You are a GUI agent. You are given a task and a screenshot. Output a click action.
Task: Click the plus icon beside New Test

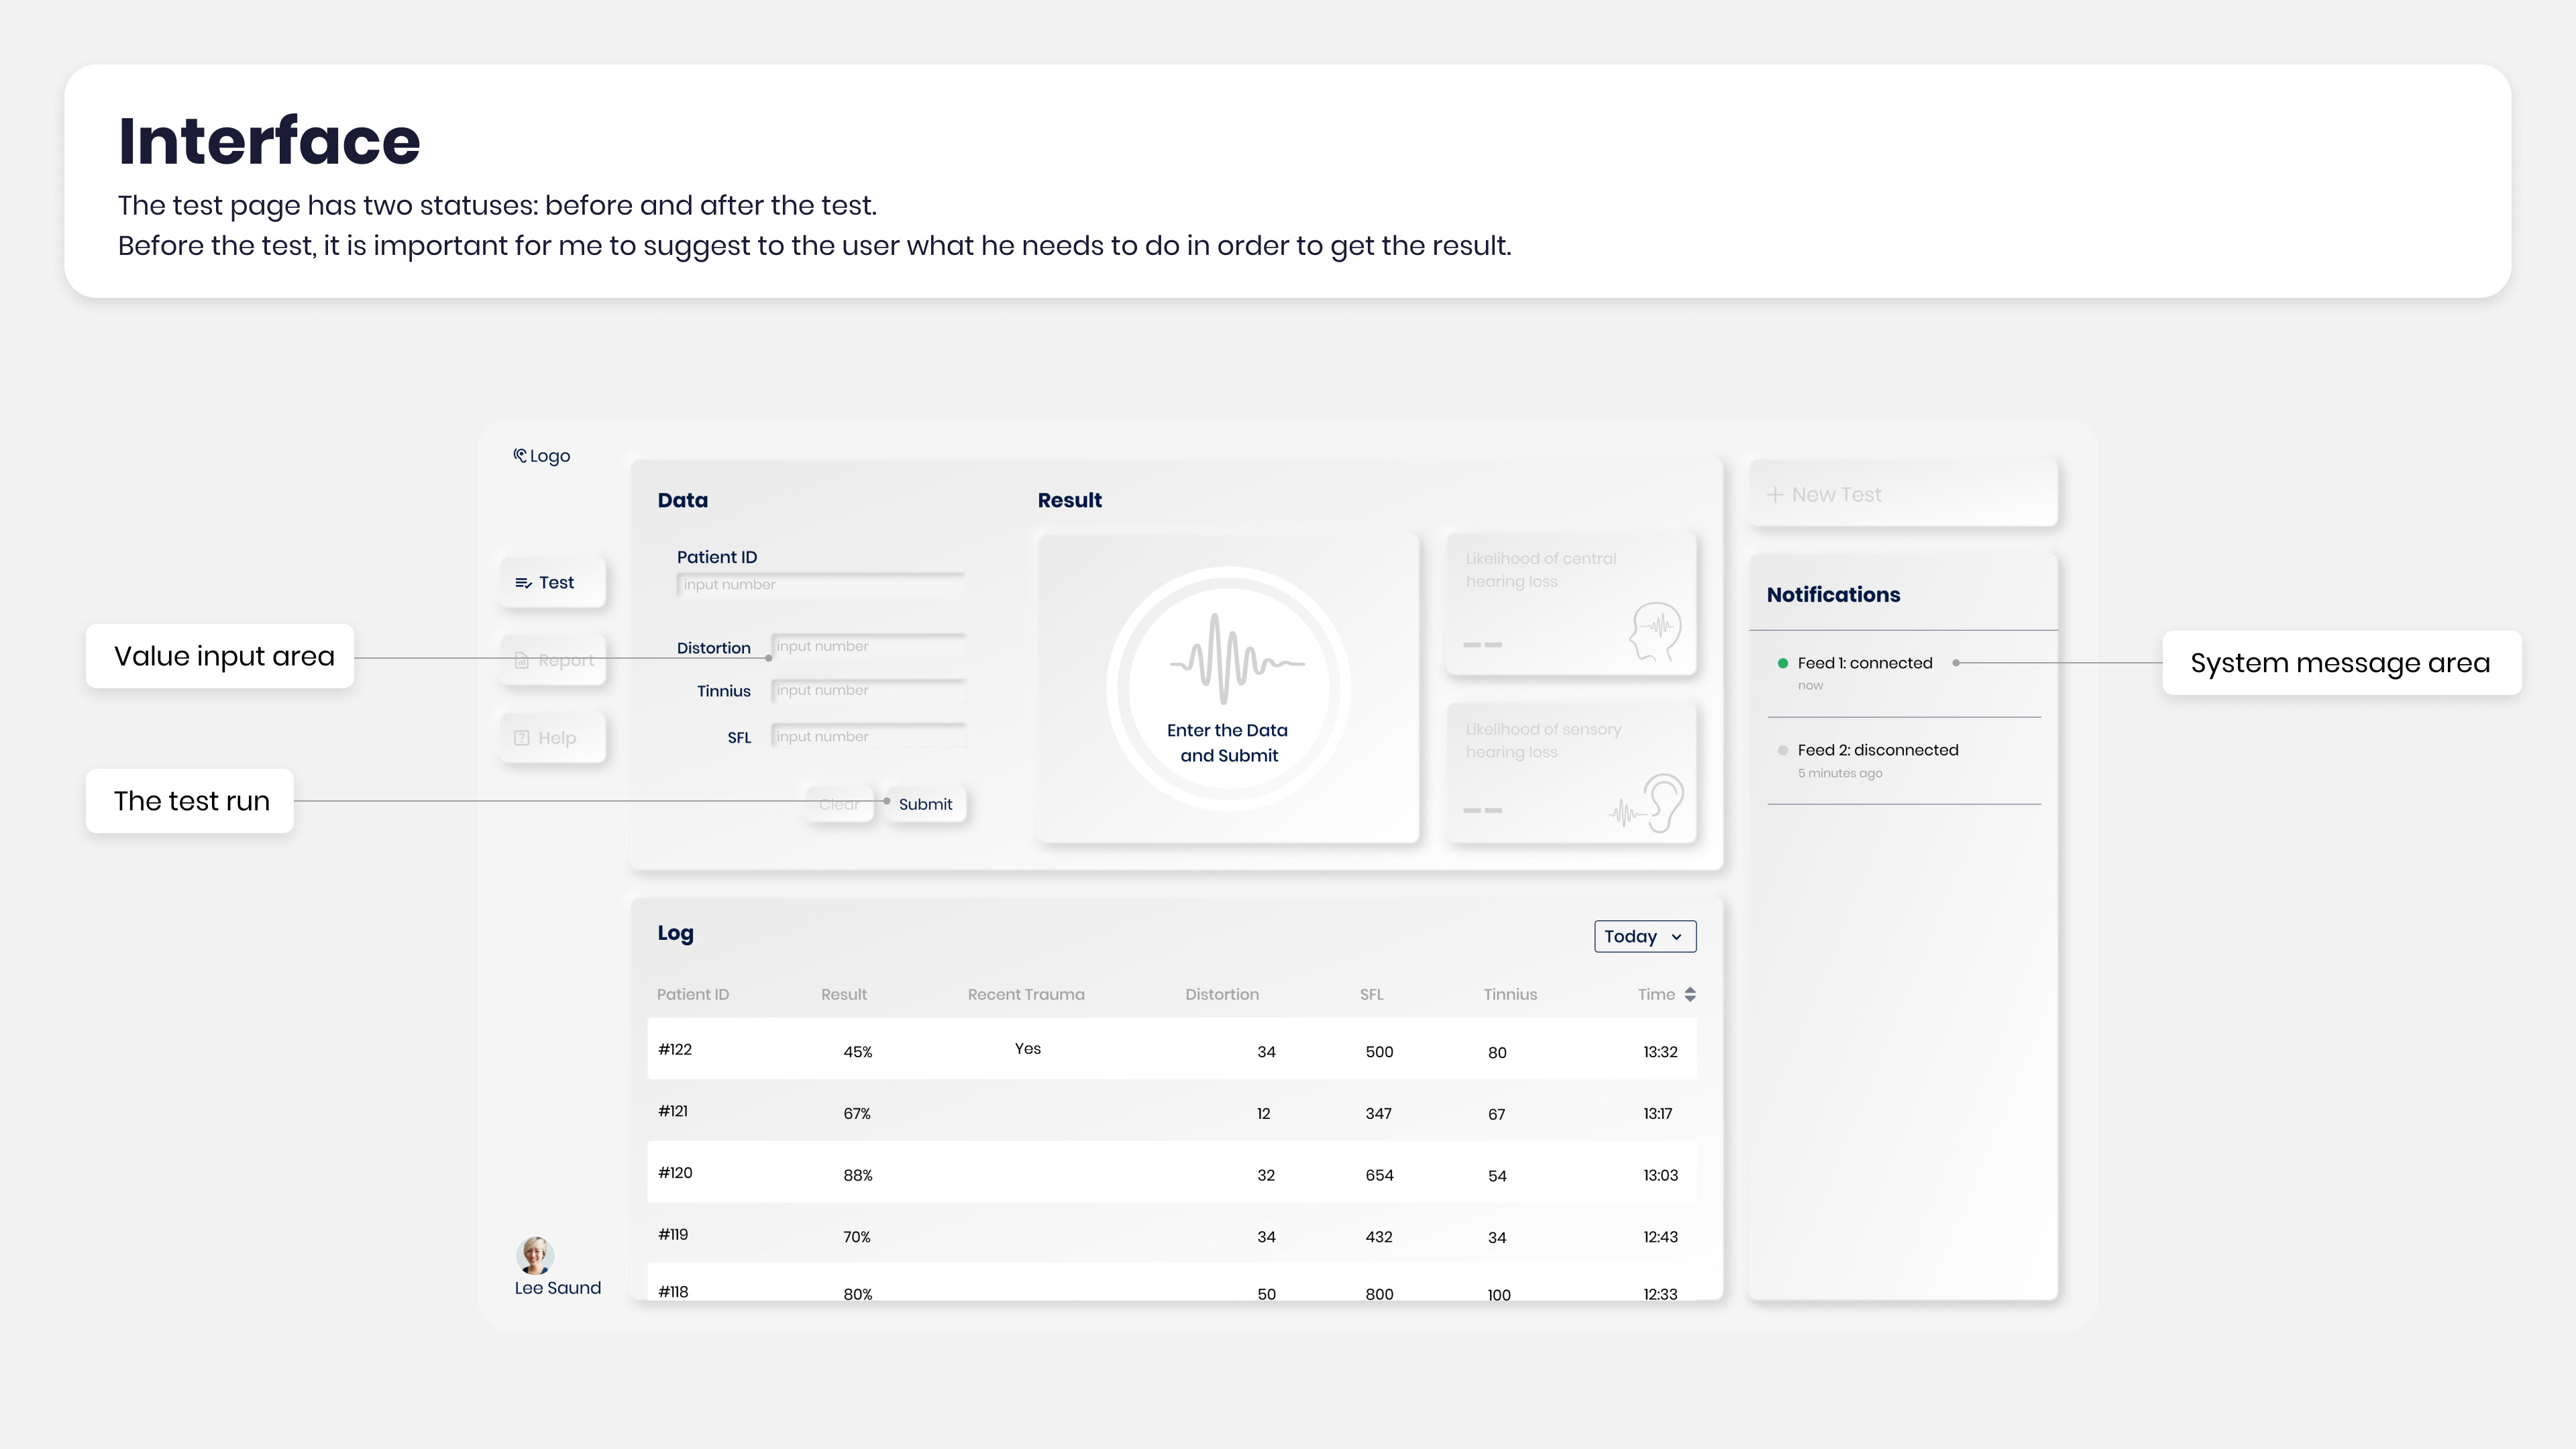[1775, 495]
